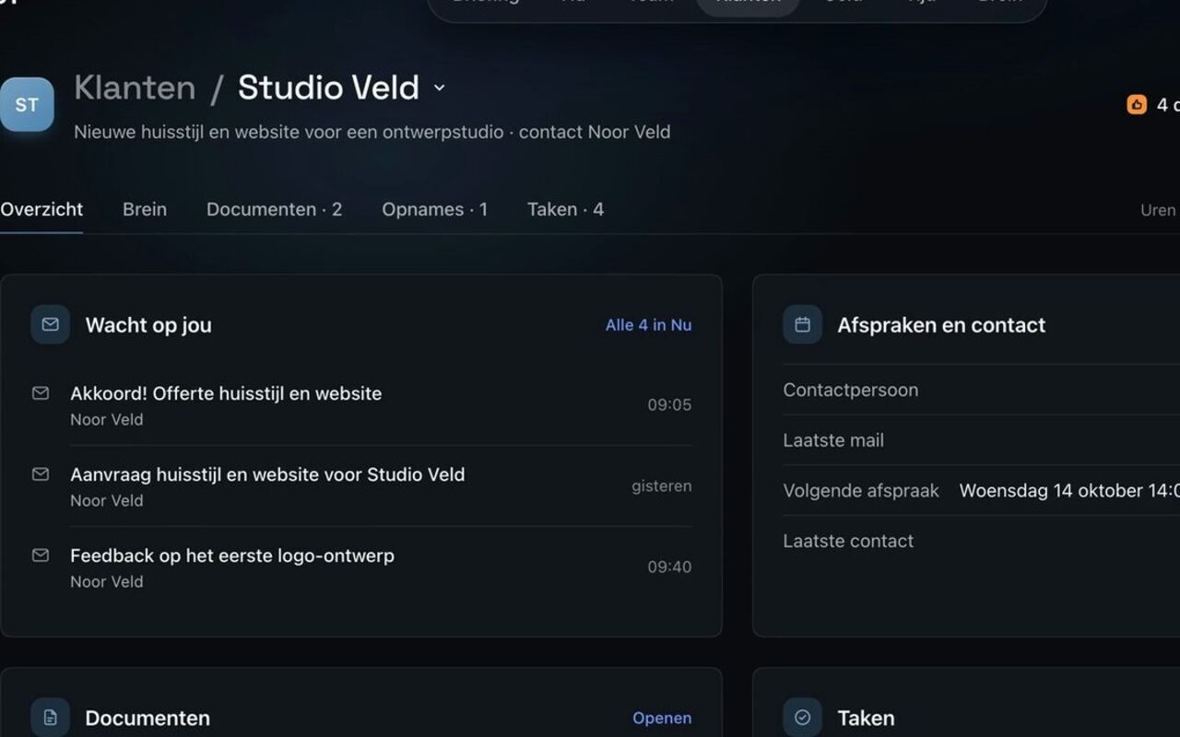Select the Overzicht tab
Viewport: 1180px width, 737px height.
41,209
